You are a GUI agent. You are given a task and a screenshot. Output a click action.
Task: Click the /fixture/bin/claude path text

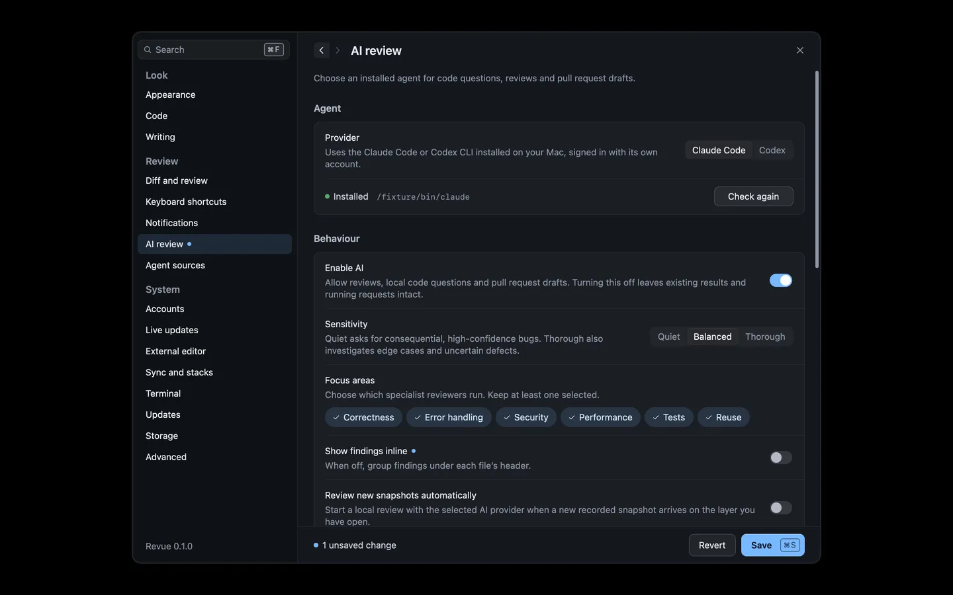423,197
